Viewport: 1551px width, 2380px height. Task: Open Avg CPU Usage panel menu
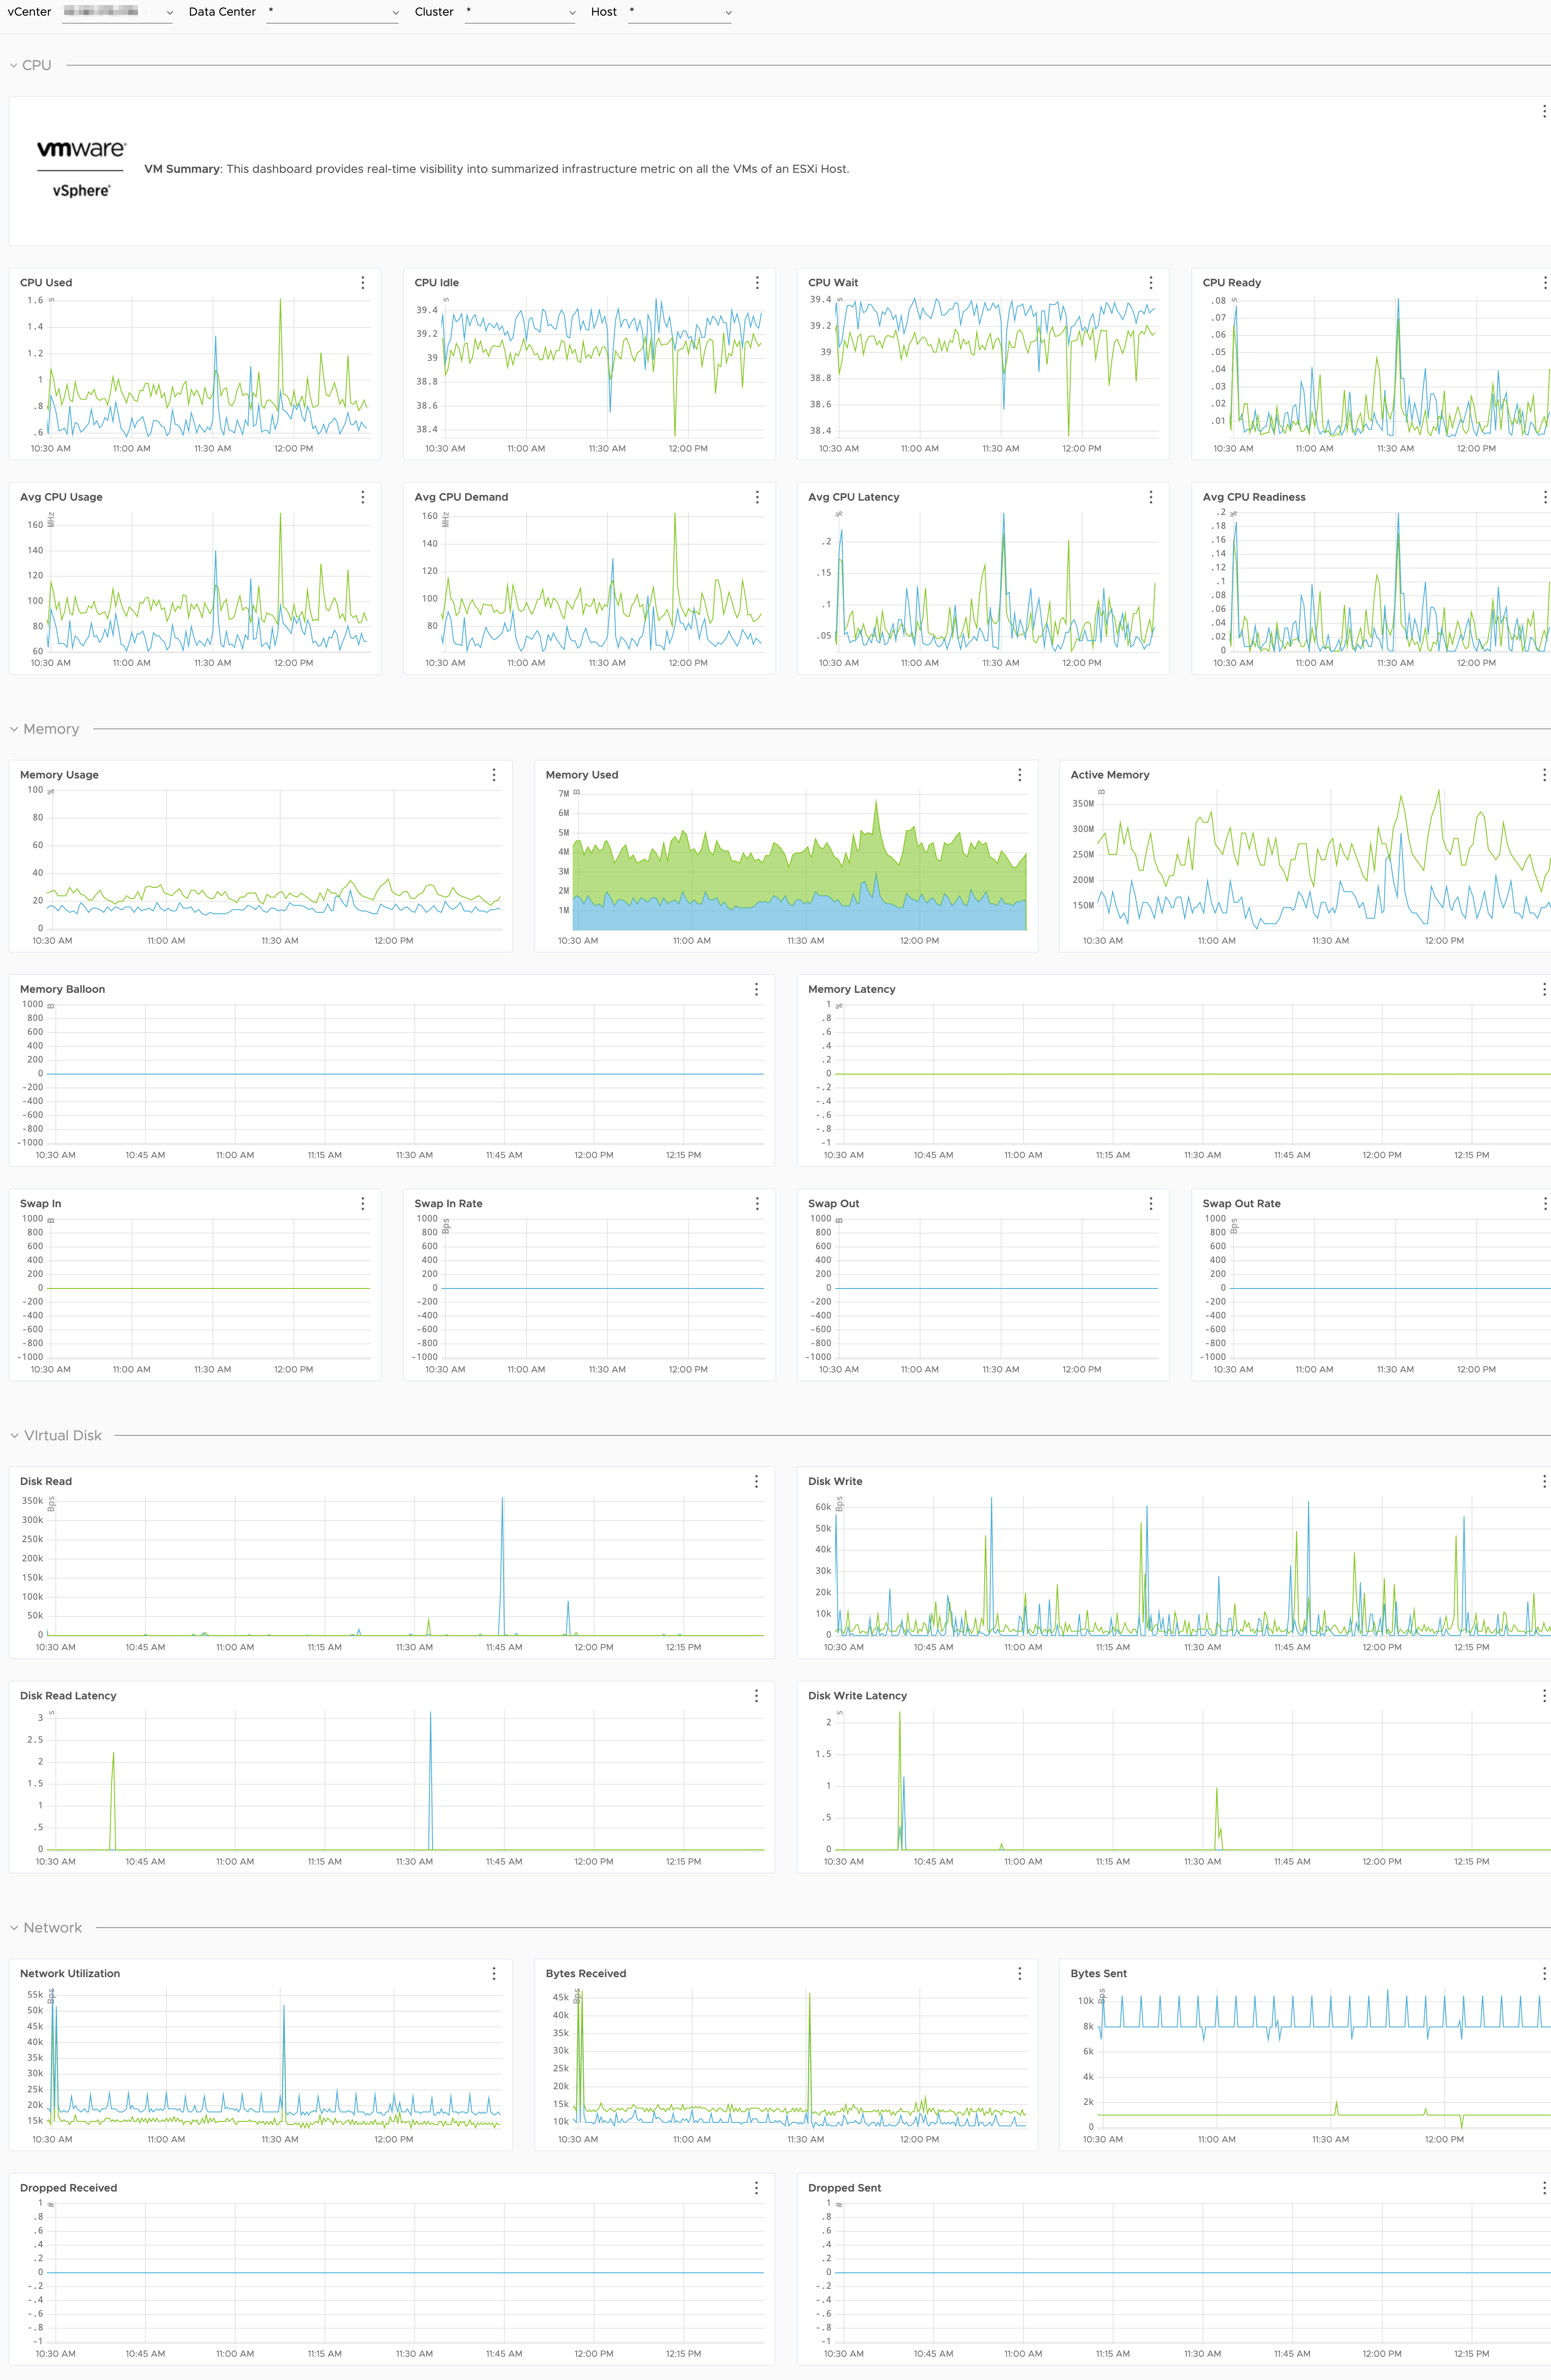tap(363, 497)
